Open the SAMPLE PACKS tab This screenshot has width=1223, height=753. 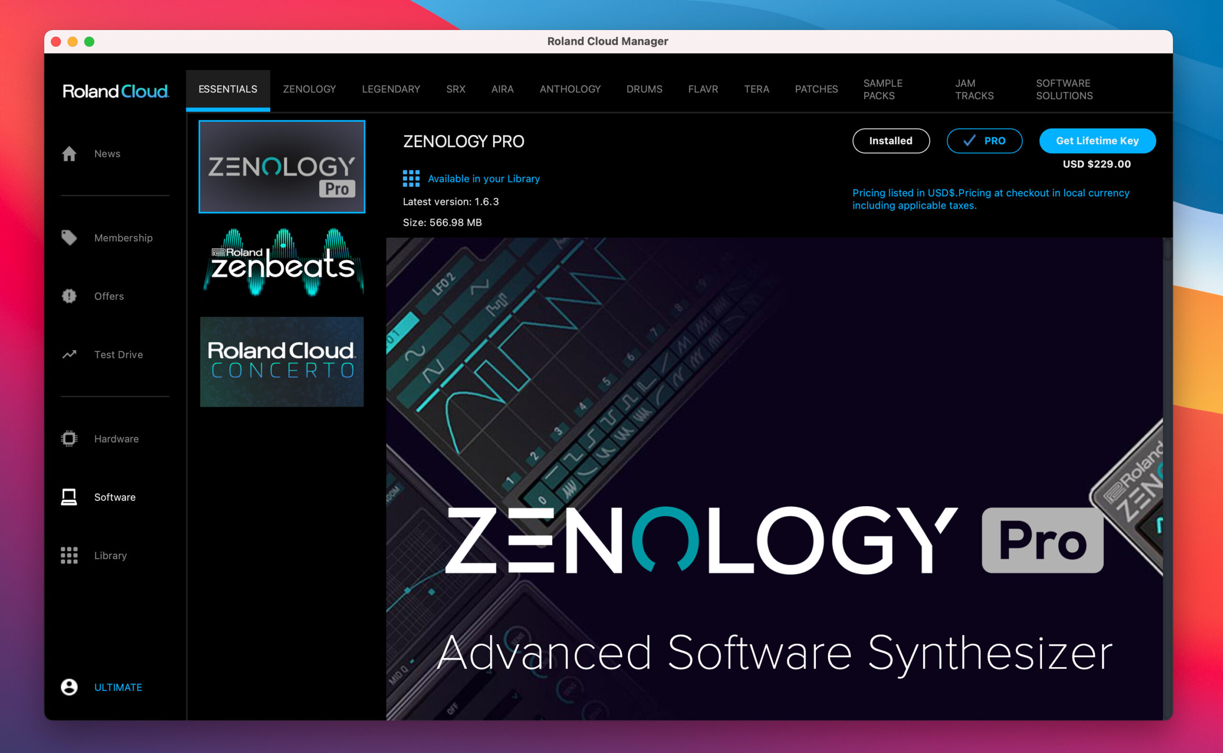(883, 90)
